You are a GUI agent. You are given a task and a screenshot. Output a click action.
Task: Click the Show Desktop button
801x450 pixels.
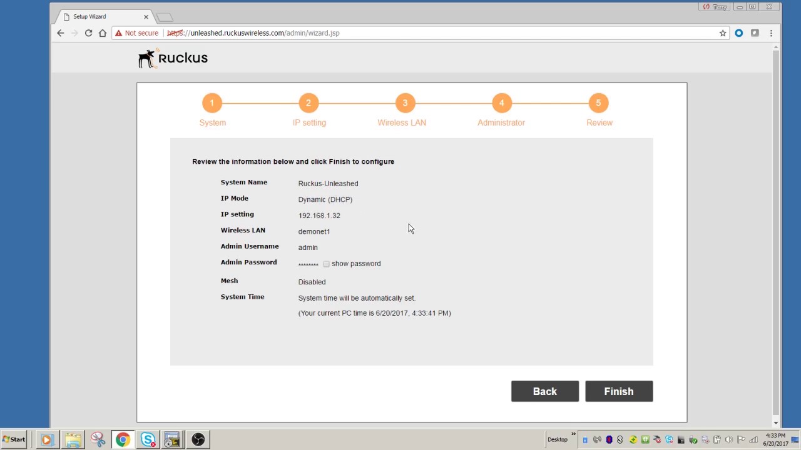(x=795, y=439)
